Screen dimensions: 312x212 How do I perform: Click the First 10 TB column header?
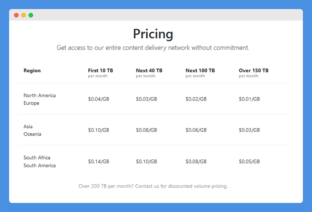[101, 70]
